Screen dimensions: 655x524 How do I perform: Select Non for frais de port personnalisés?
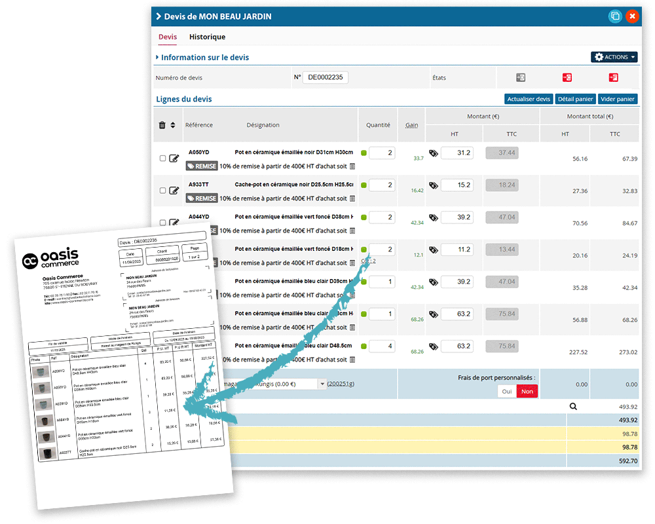pos(527,392)
